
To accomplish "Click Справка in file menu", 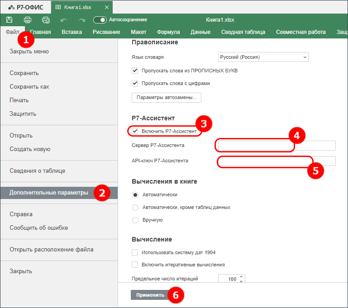I will tap(21, 214).
